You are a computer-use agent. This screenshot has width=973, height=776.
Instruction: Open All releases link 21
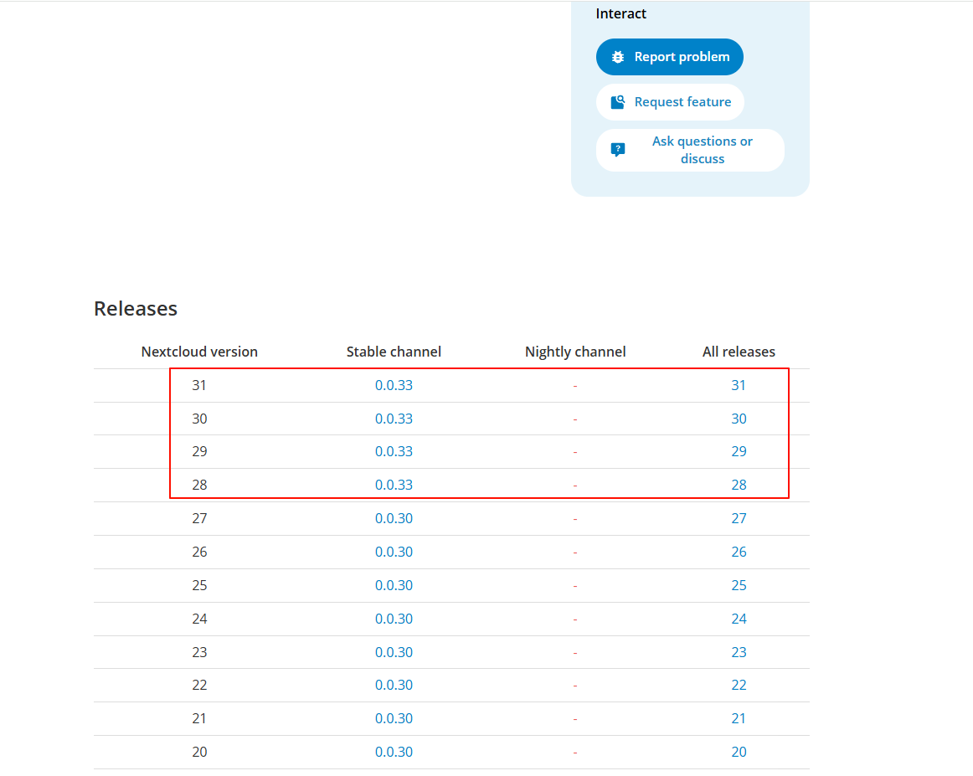click(739, 719)
